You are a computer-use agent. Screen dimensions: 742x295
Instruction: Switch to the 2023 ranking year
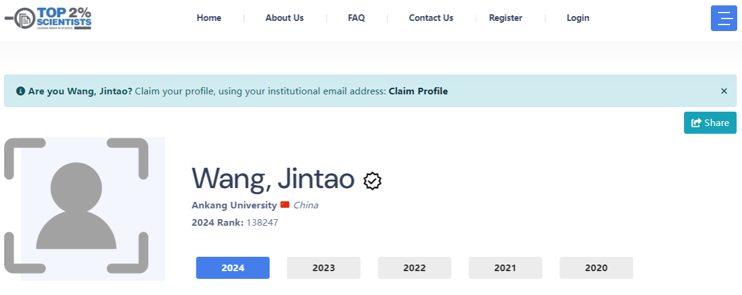click(324, 268)
